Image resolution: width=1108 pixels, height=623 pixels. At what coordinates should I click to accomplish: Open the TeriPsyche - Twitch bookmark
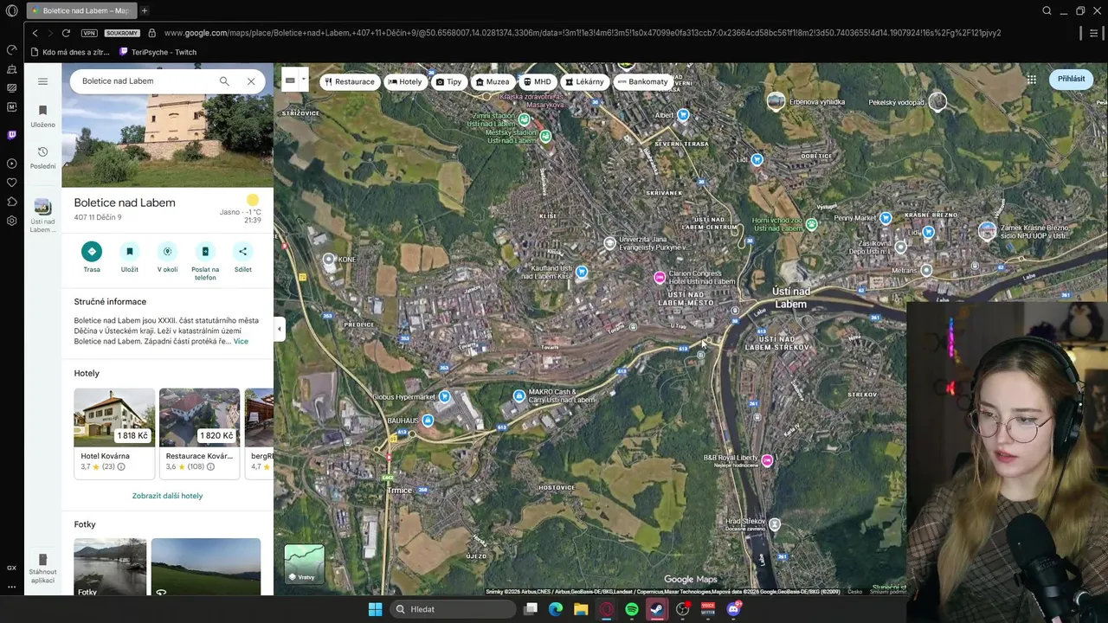pos(158,52)
